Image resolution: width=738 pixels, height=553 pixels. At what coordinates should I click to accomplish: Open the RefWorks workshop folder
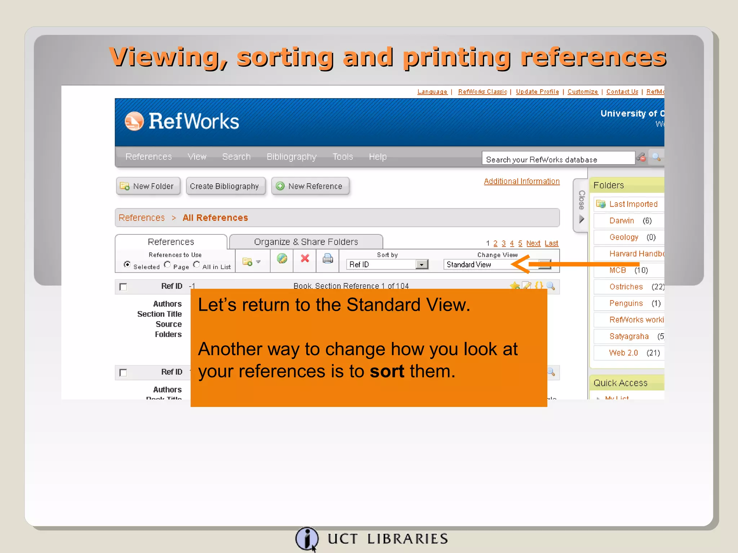(x=637, y=320)
